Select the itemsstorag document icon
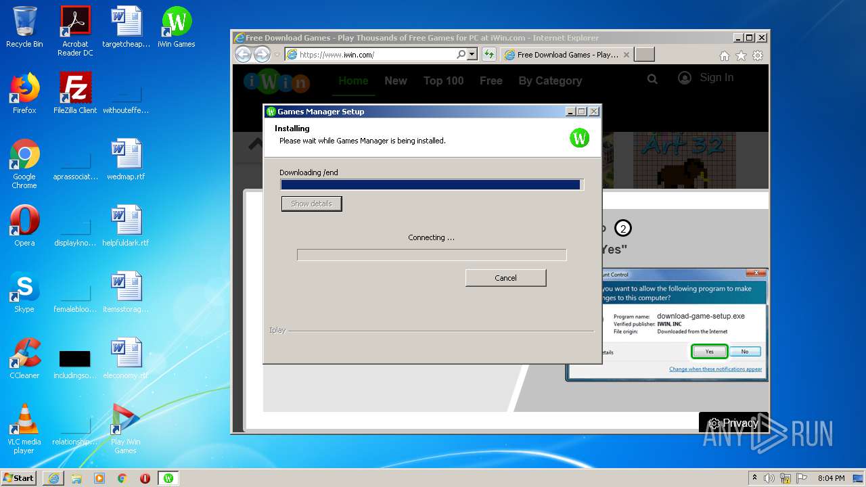The width and height of the screenshot is (866, 487). tap(126, 292)
